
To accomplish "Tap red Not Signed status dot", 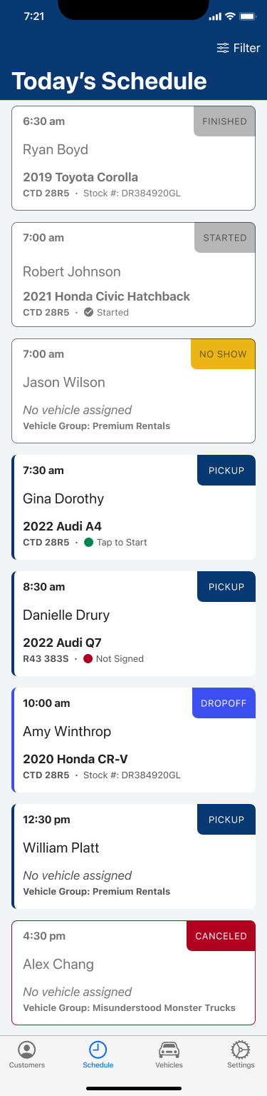I will pyautogui.click(x=88, y=659).
